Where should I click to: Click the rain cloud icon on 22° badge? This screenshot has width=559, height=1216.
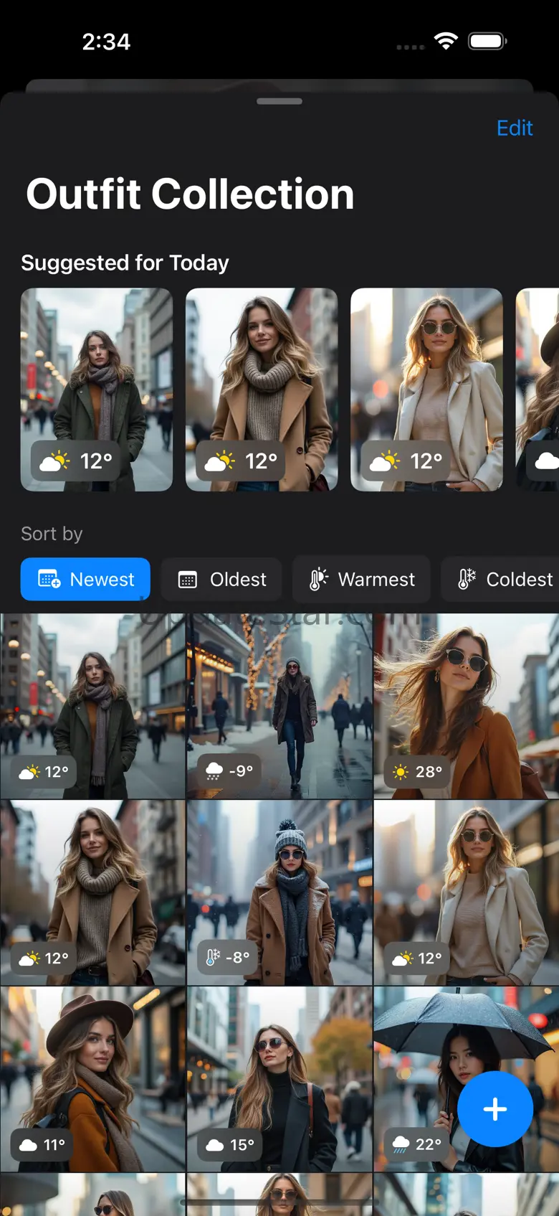pos(401,1144)
